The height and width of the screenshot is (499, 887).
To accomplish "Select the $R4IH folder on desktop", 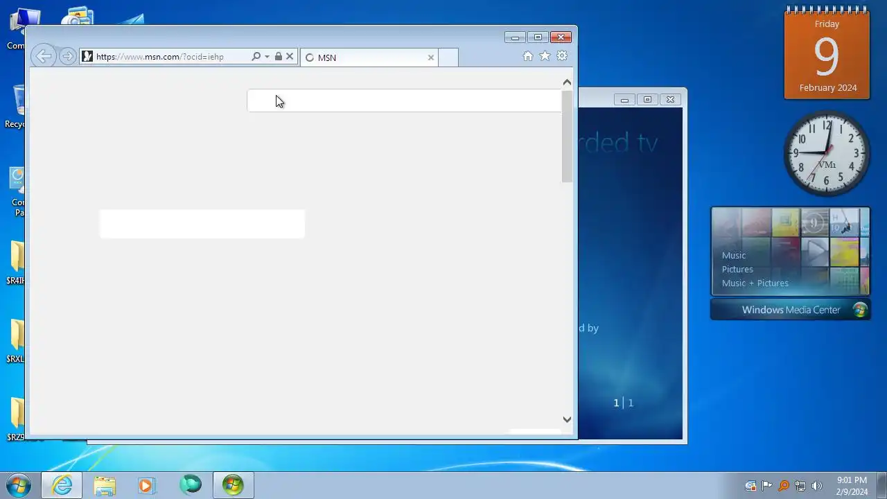I will click(x=15, y=263).
